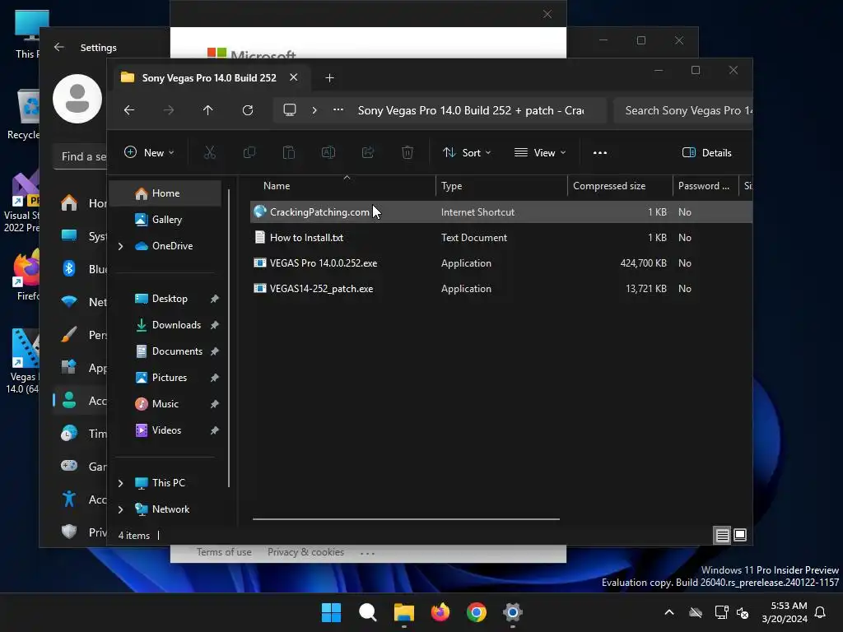Open the Windows Start menu

coord(331,612)
